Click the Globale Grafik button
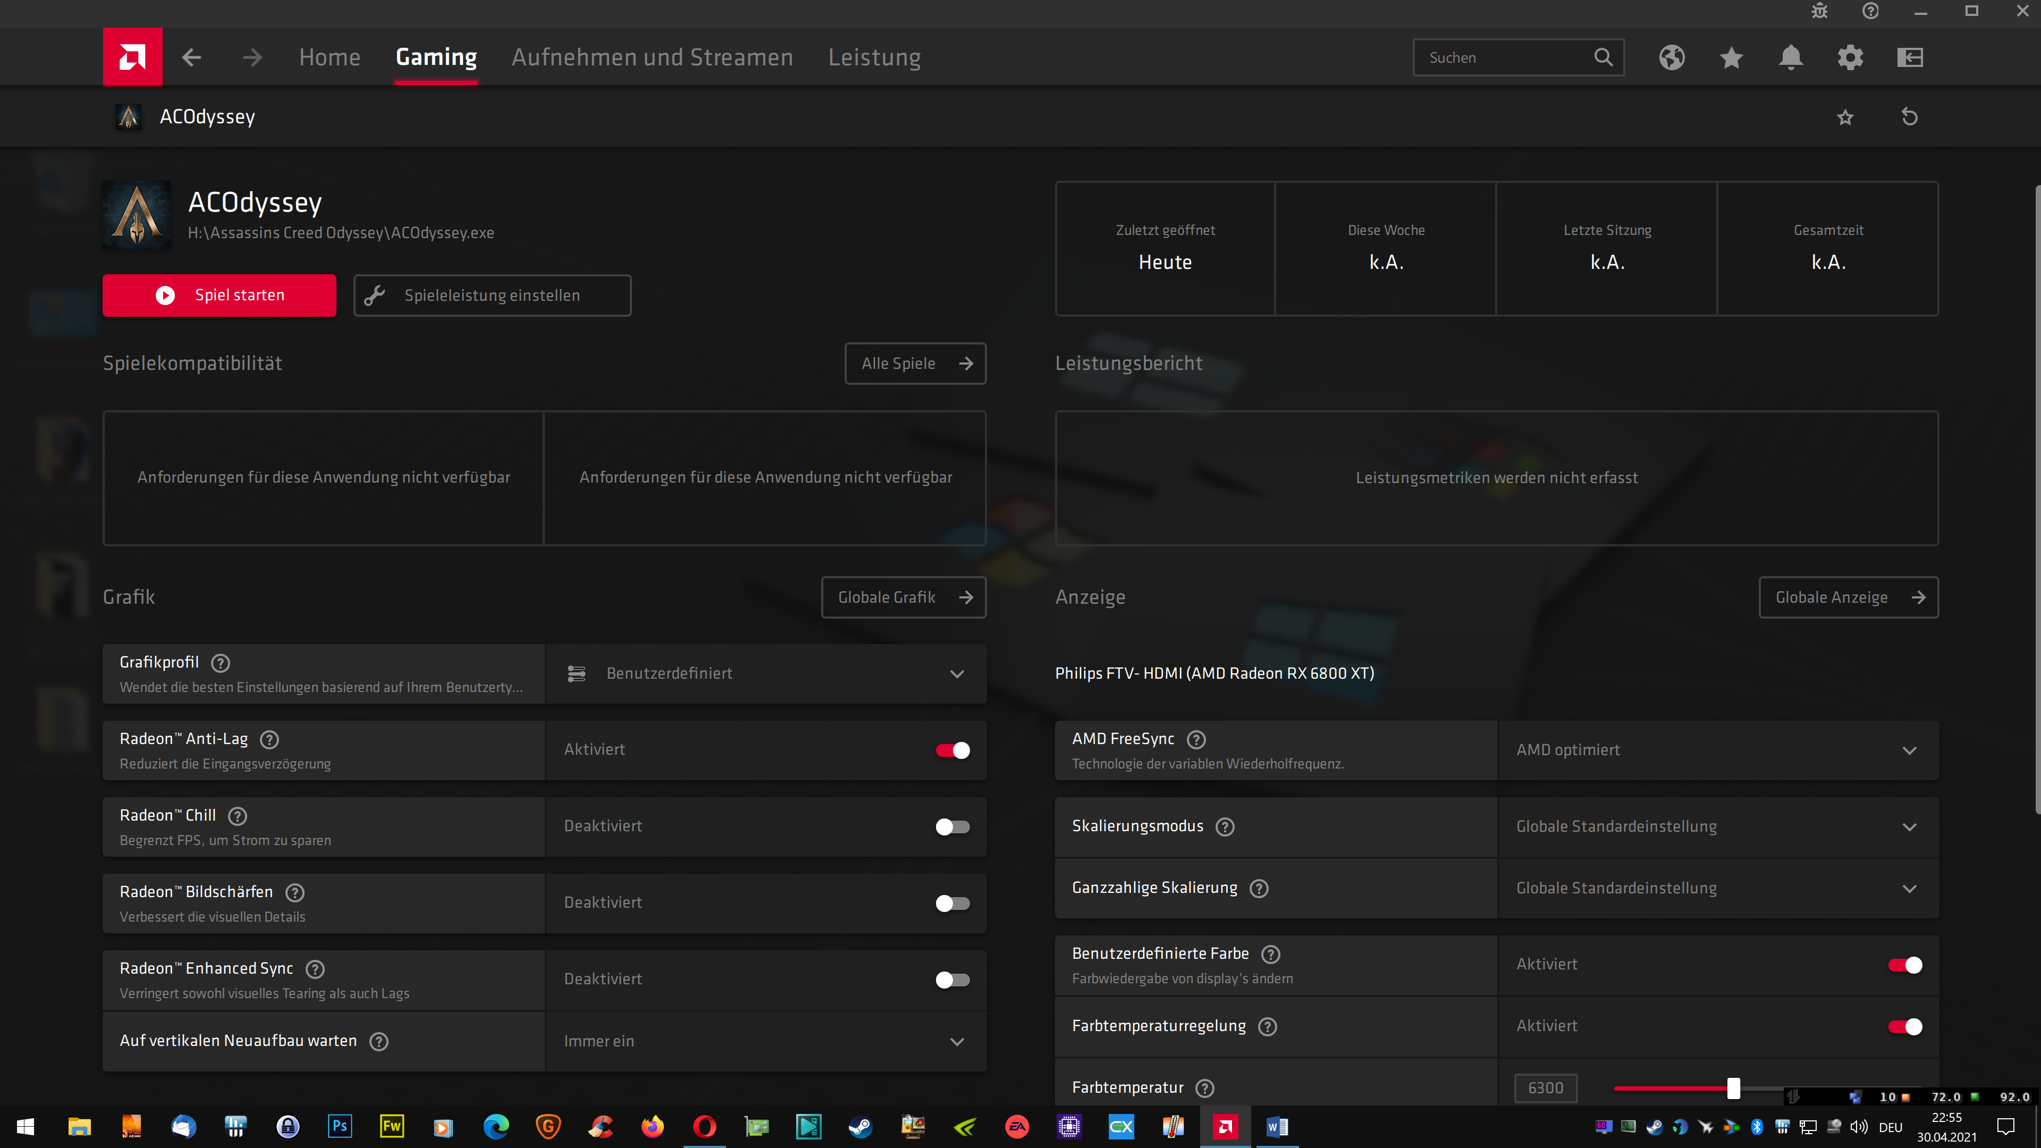Viewport: 2041px width, 1148px height. (x=903, y=597)
